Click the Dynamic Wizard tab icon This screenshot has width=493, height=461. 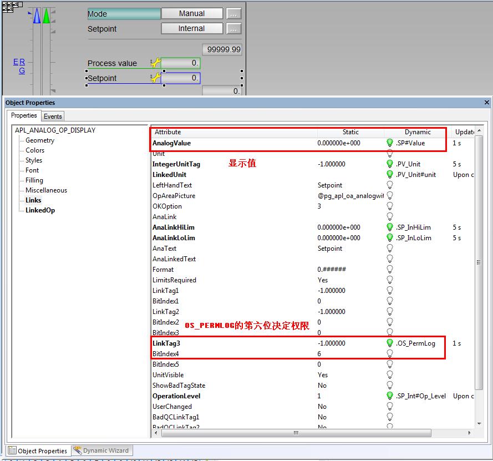[x=78, y=450]
